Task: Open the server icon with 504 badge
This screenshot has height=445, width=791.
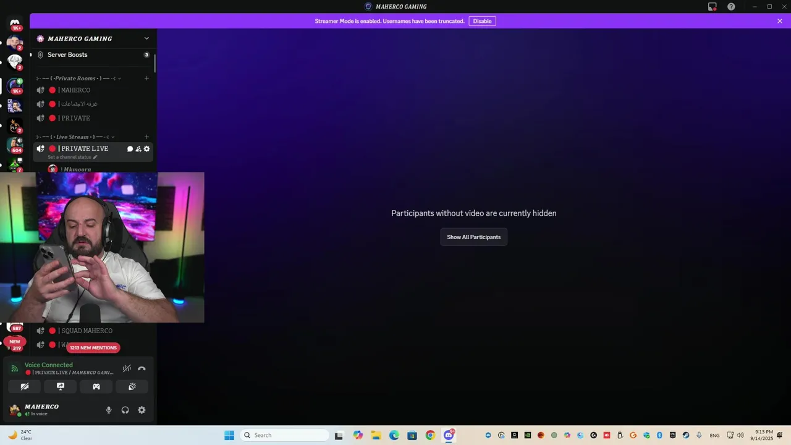Action: pyautogui.click(x=15, y=145)
